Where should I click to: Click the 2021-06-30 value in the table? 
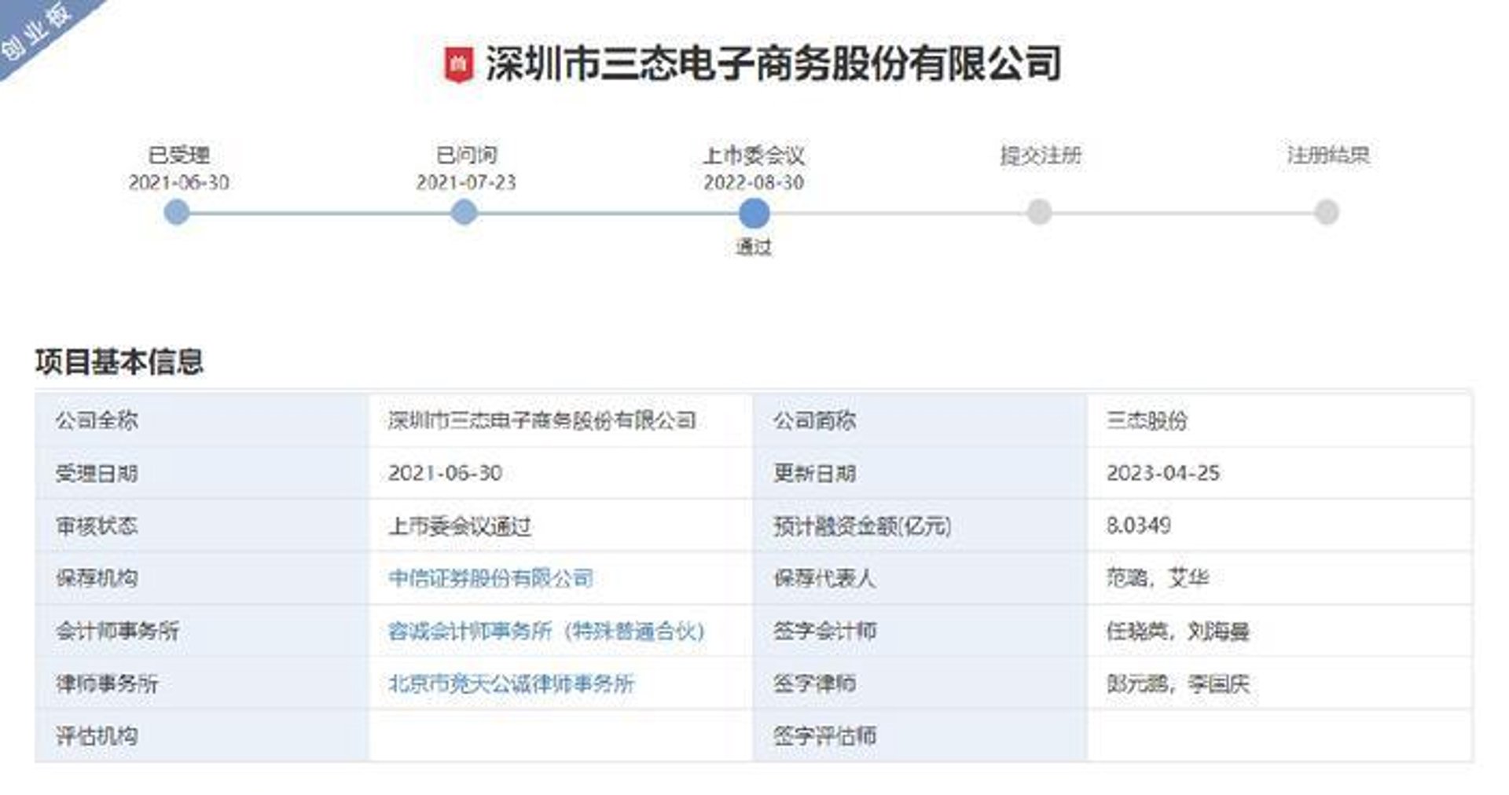pos(445,473)
